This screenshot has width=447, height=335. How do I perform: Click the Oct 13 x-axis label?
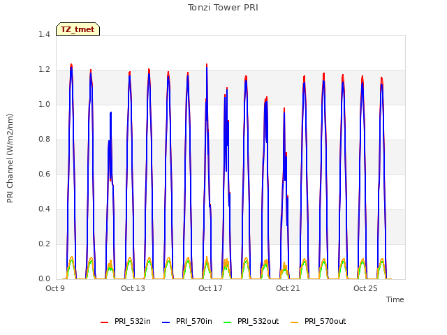point(133,288)
